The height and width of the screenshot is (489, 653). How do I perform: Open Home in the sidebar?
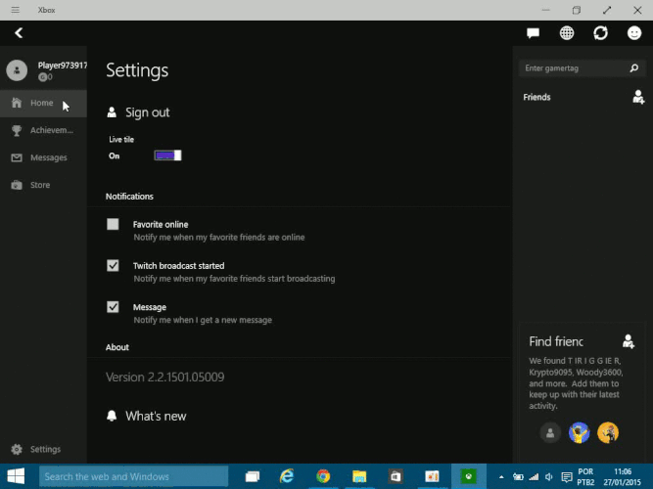pyautogui.click(x=43, y=103)
